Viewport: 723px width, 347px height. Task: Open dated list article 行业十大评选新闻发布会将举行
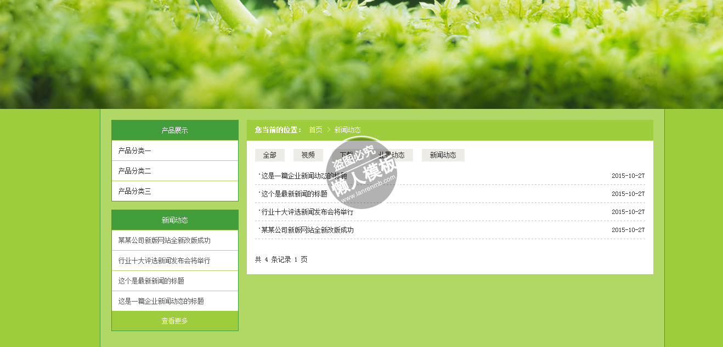307,212
